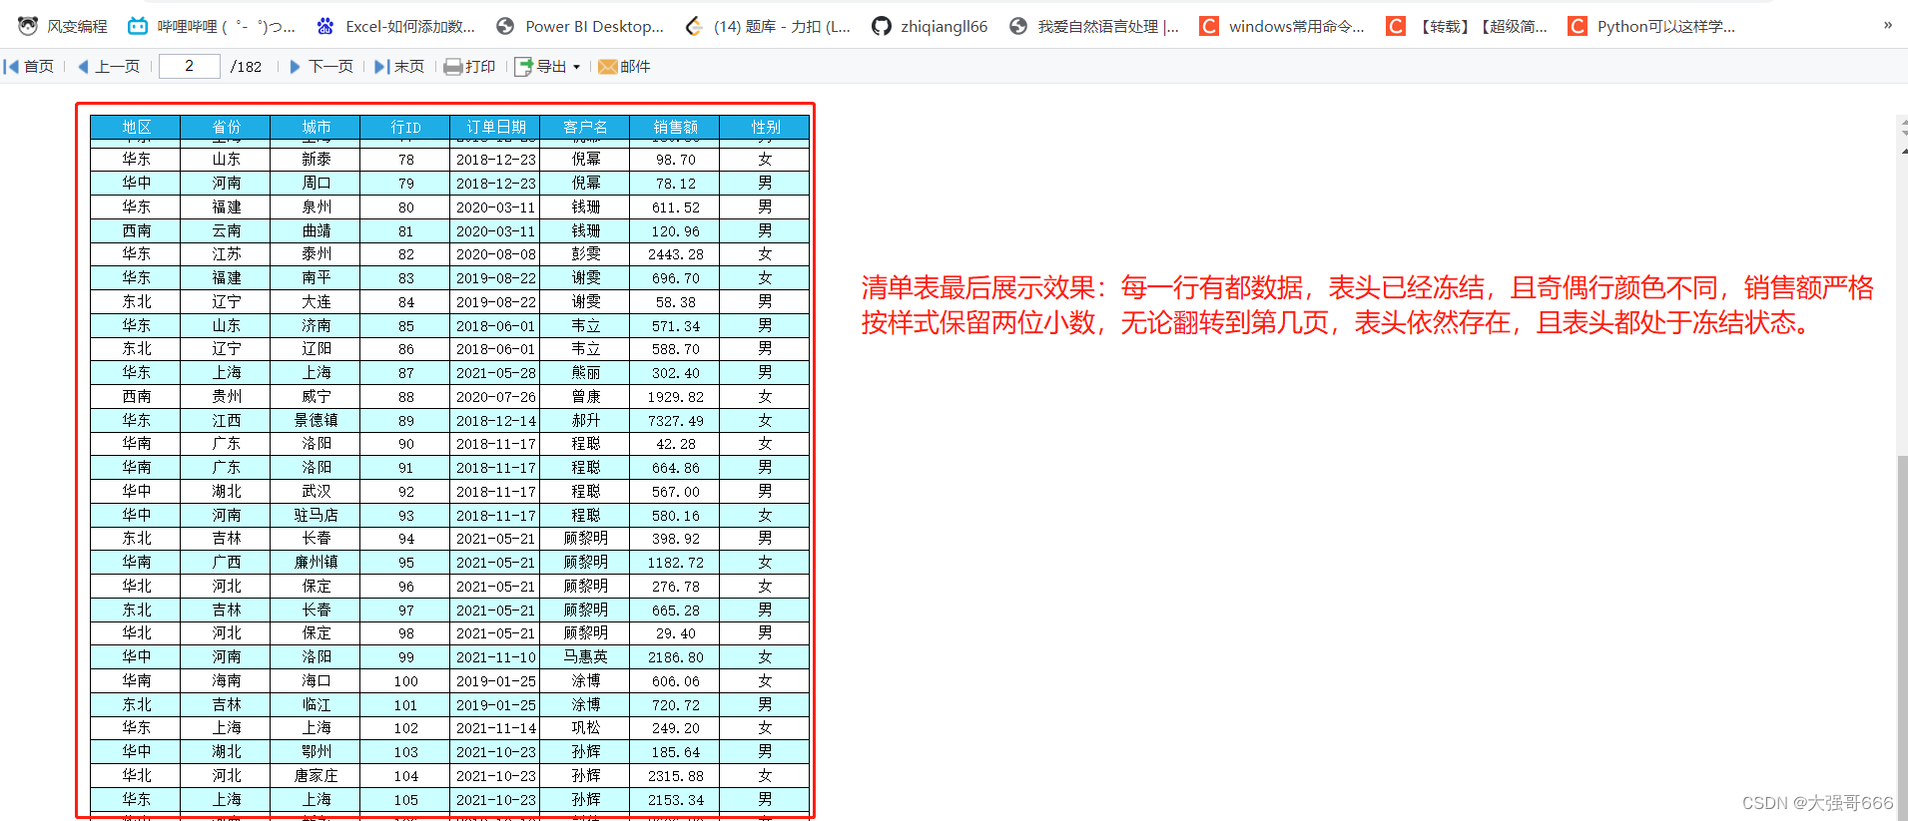This screenshot has height=821, width=1908.
Task: Select customer name 曾康
Action: [x=585, y=397]
